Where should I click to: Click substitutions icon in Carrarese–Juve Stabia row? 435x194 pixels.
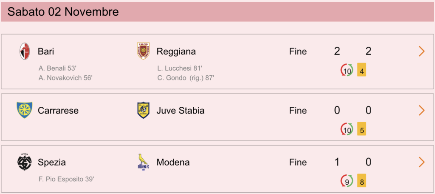click(347, 129)
